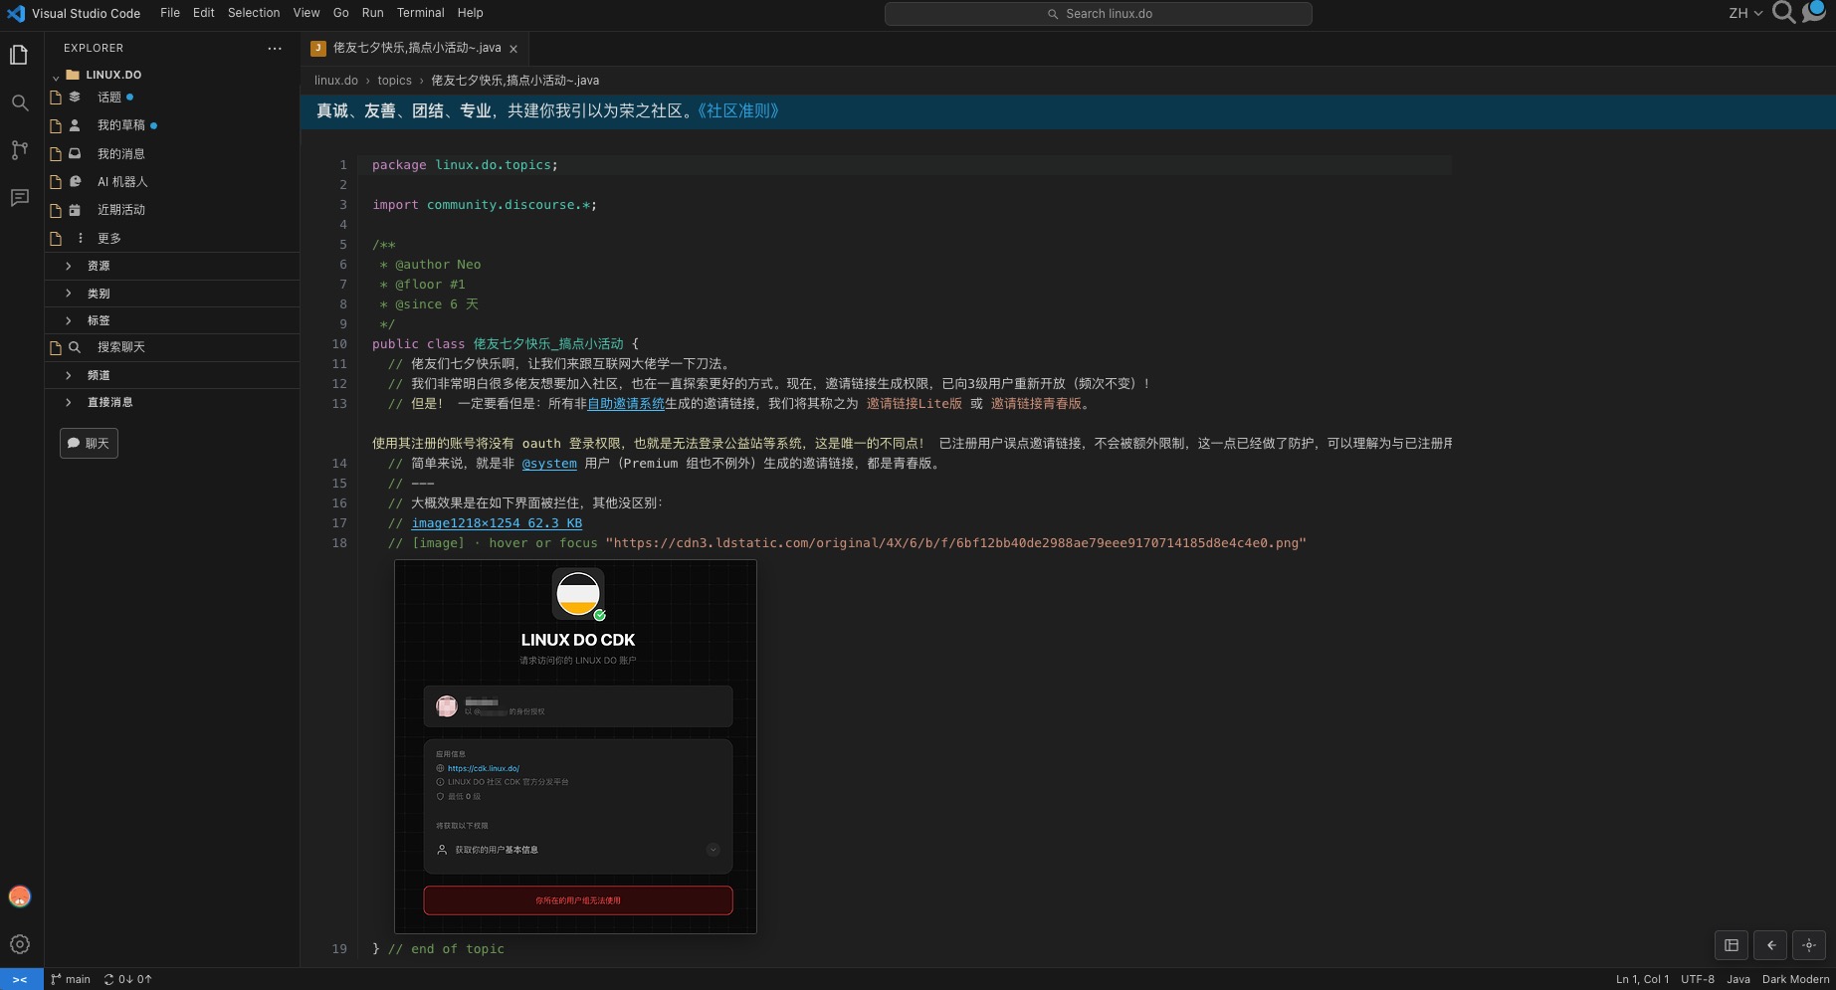Open the Selection menu
1836x990 pixels.
tap(254, 13)
